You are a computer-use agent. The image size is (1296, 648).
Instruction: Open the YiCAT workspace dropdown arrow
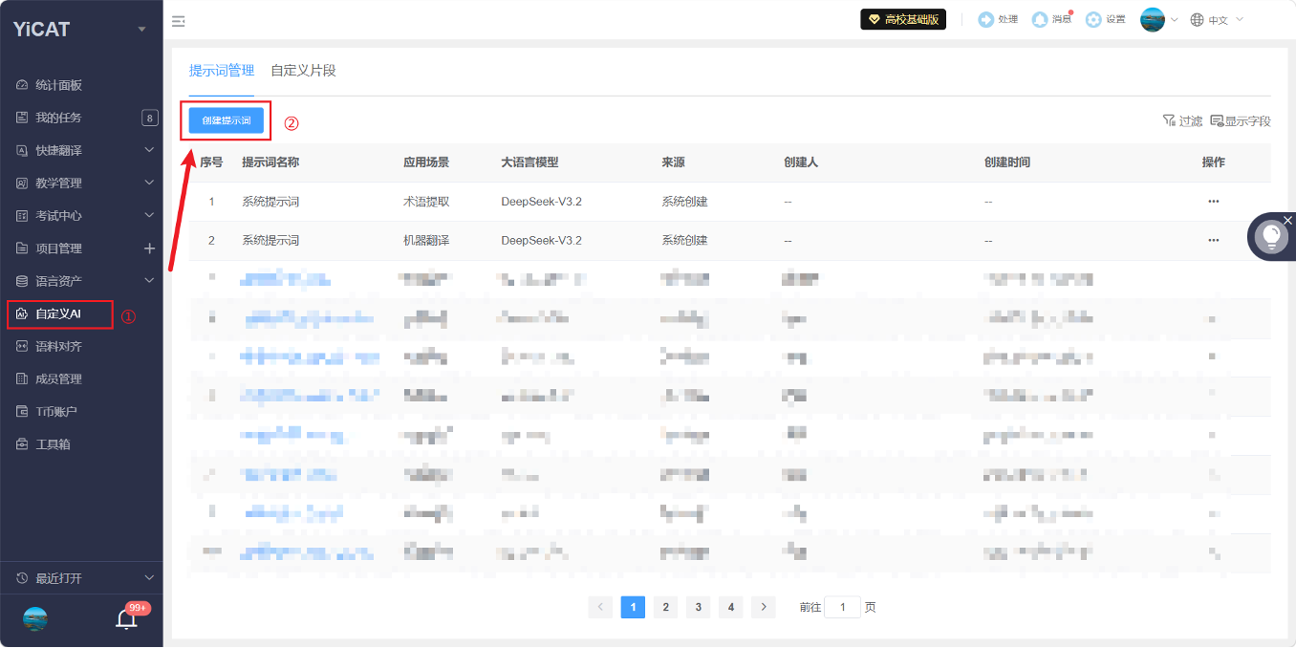pos(142,29)
